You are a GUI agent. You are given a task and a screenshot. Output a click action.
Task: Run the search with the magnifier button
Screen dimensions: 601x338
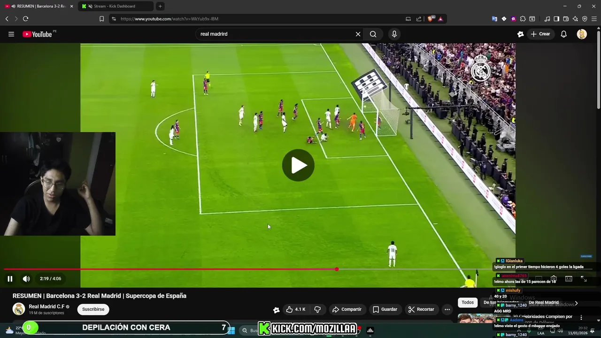pos(373,34)
